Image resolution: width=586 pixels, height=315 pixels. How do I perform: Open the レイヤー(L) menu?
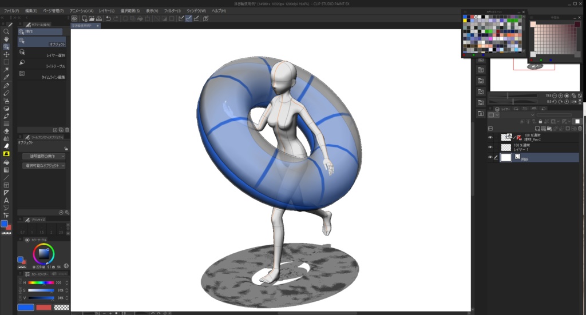106,11
